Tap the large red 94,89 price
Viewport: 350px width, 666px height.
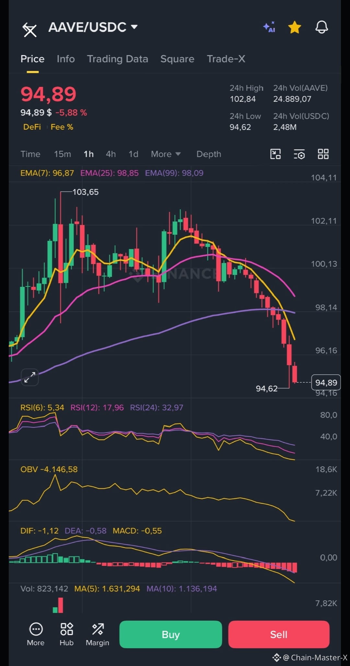click(x=49, y=94)
